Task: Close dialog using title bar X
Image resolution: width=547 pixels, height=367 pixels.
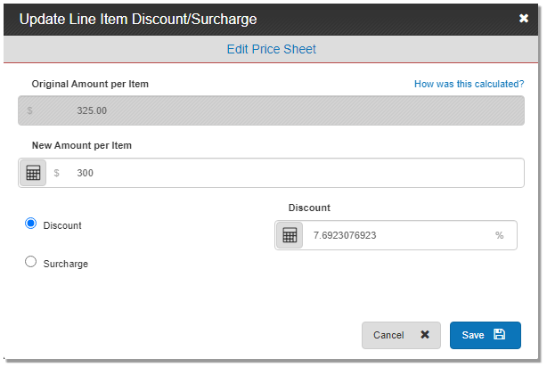Action: 524,18
